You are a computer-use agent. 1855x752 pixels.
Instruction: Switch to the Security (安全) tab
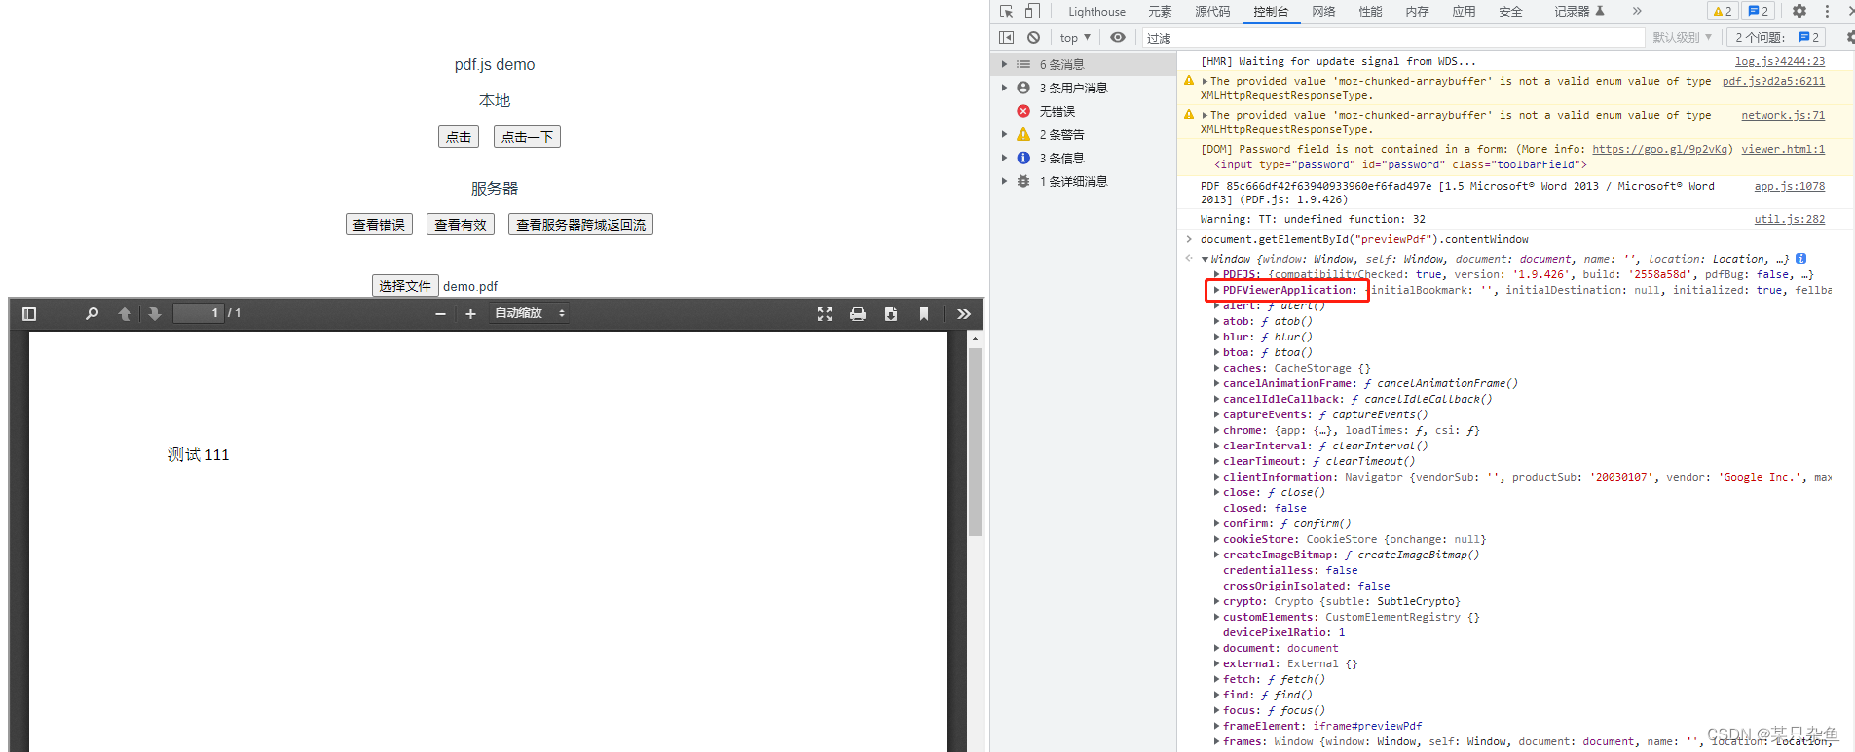[1510, 12]
